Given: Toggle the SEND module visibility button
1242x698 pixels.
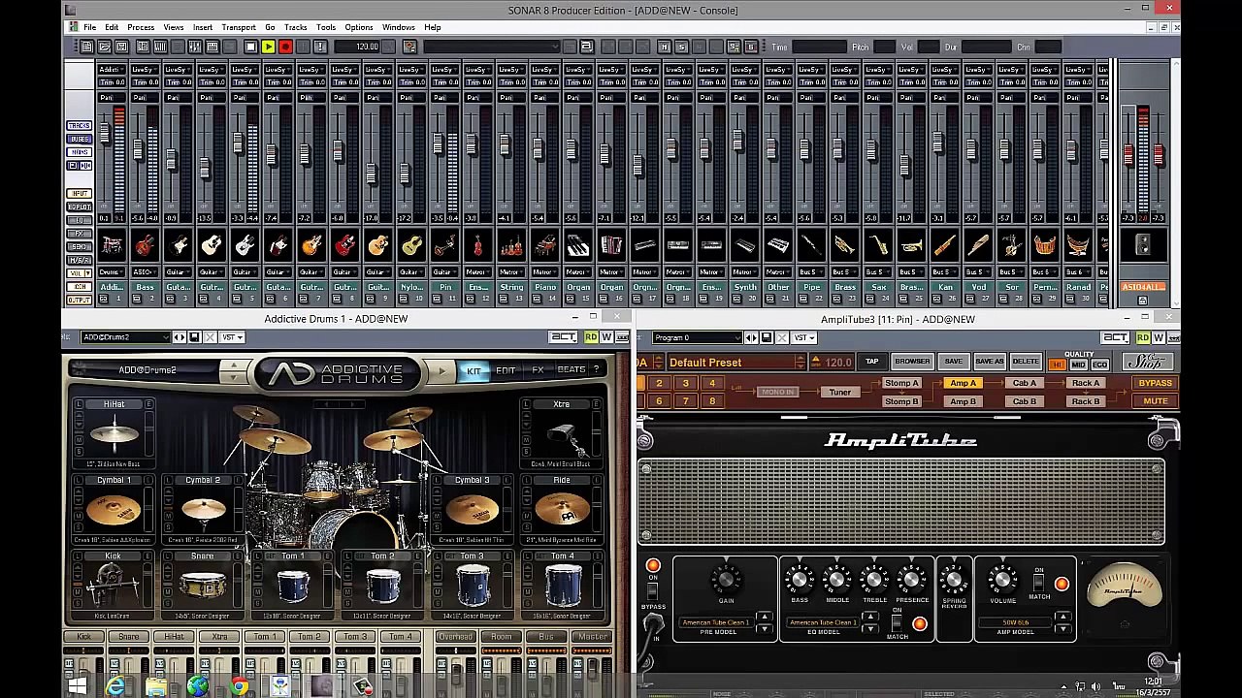Looking at the screenshot, I should [x=79, y=246].
